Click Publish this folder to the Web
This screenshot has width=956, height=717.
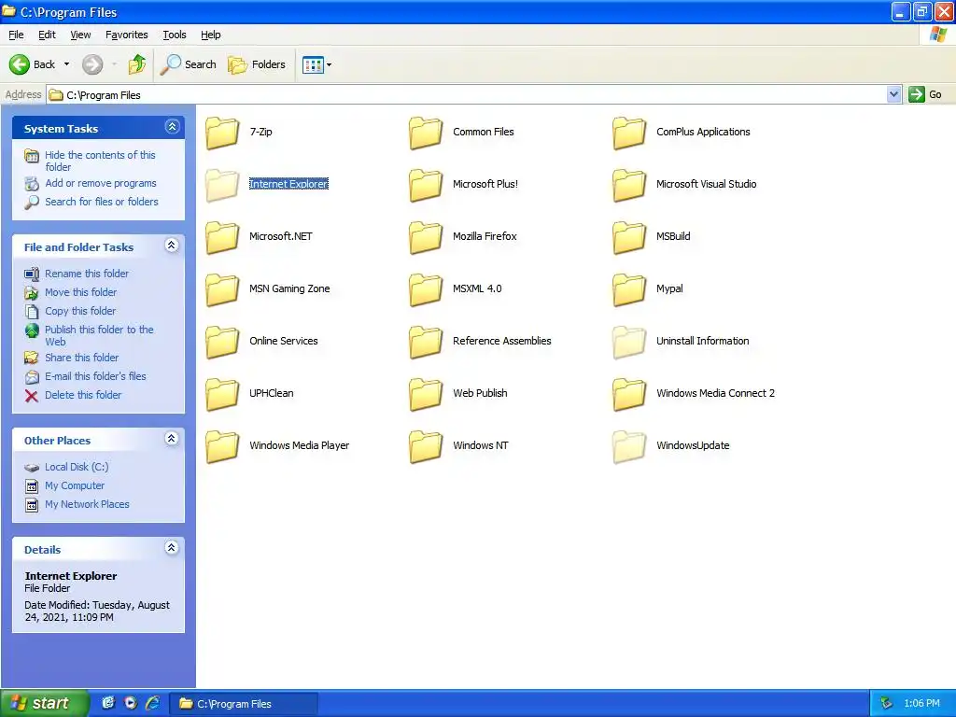click(99, 335)
